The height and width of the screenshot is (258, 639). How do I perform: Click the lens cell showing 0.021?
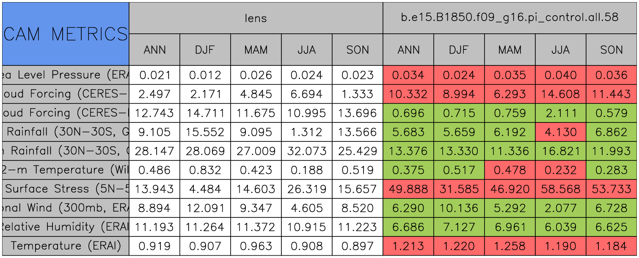coord(154,75)
